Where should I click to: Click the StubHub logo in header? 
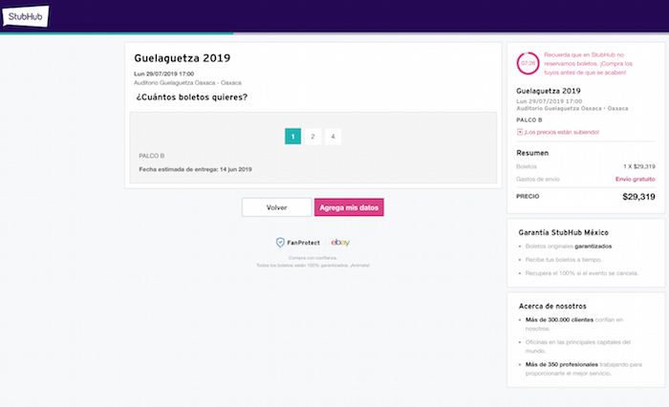tap(21, 15)
